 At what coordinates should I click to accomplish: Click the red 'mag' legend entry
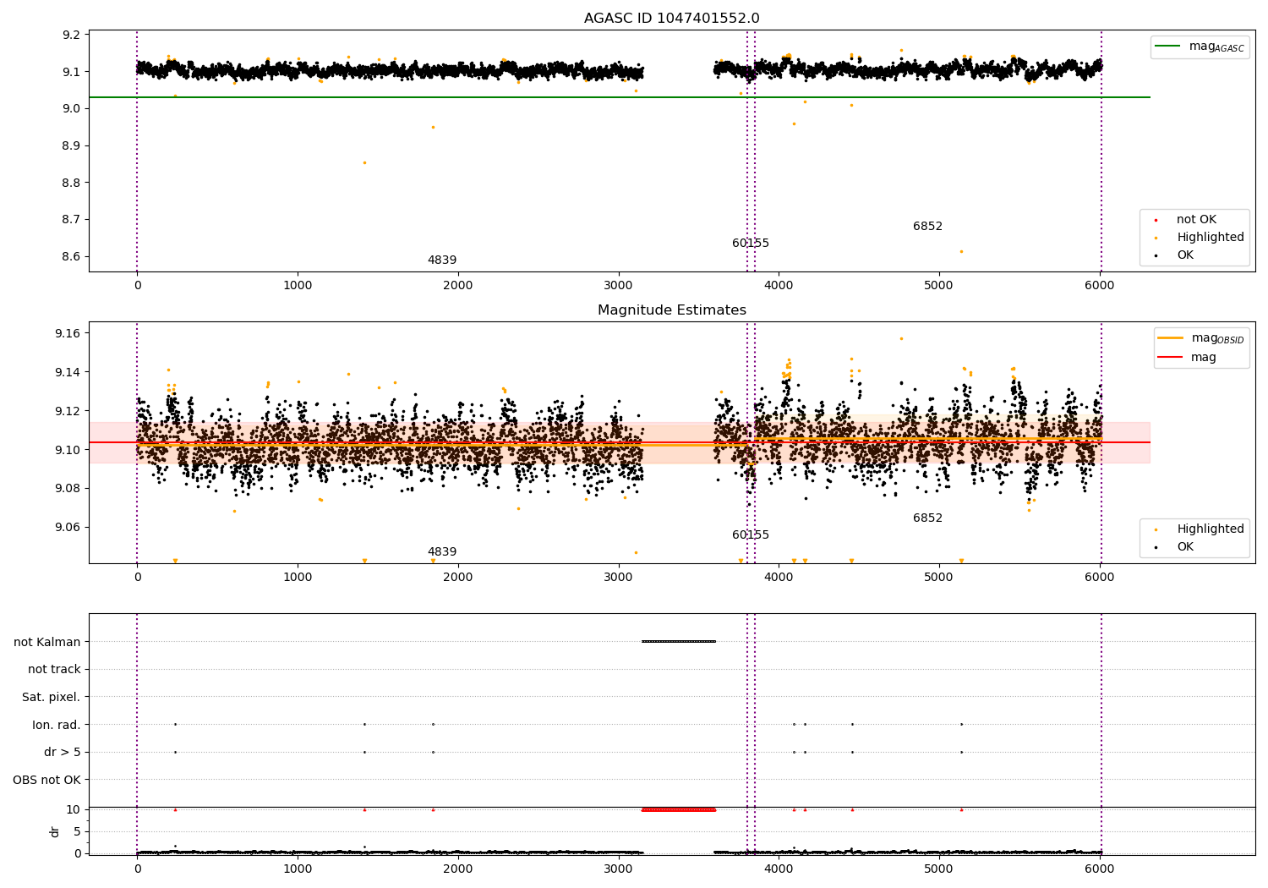coord(1188,358)
